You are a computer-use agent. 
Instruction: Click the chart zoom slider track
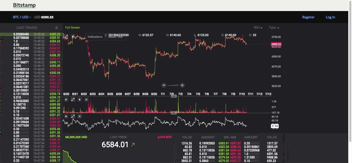tap(173, 85)
